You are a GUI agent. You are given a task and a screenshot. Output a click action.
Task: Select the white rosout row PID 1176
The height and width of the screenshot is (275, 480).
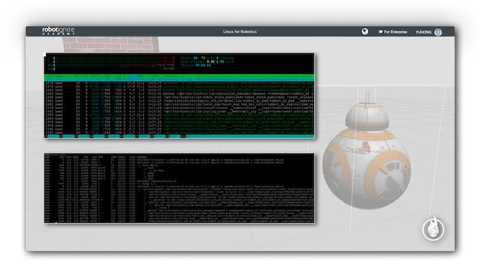tap(180, 108)
